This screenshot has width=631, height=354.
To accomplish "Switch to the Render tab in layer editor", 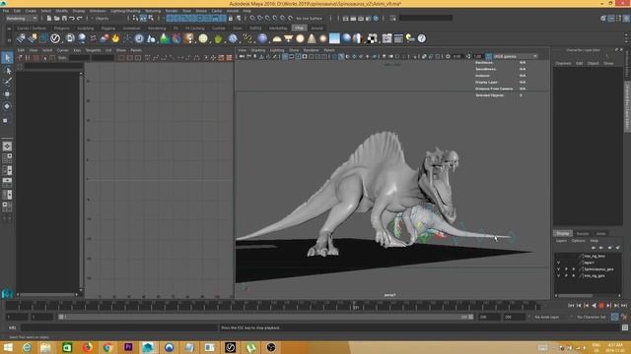I will (x=583, y=234).
